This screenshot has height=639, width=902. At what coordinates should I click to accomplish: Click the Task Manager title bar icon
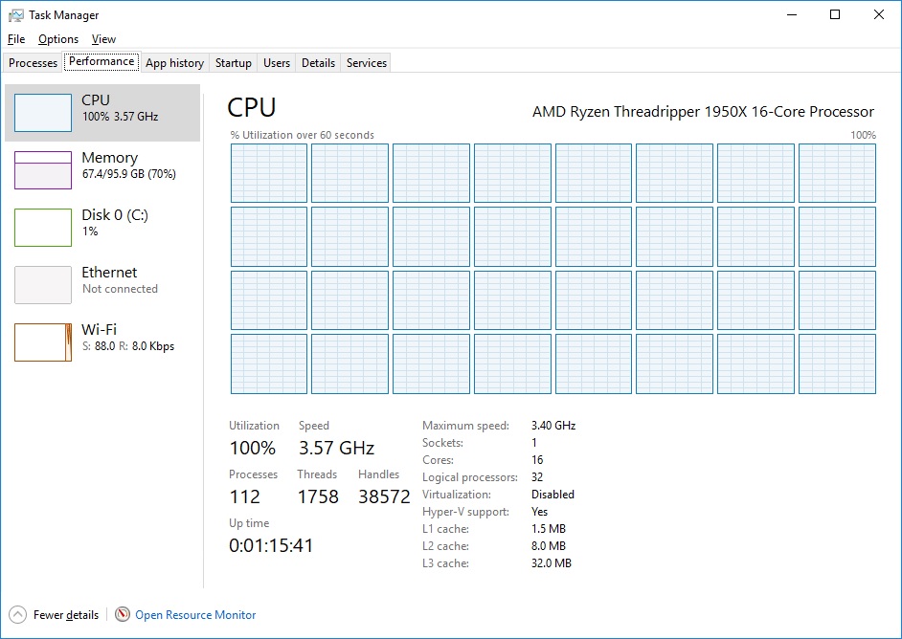click(x=15, y=15)
